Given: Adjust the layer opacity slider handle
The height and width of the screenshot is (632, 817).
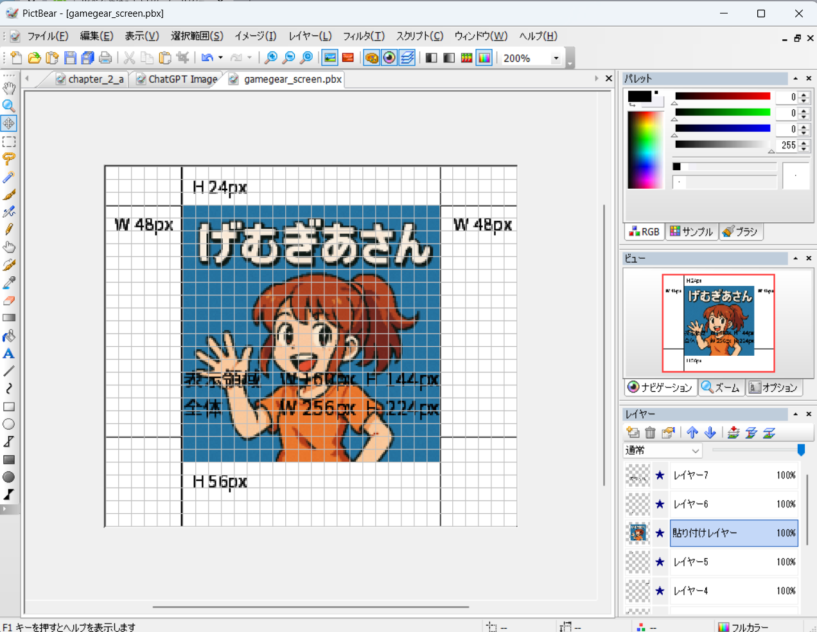Looking at the screenshot, I should click(x=801, y=450).
